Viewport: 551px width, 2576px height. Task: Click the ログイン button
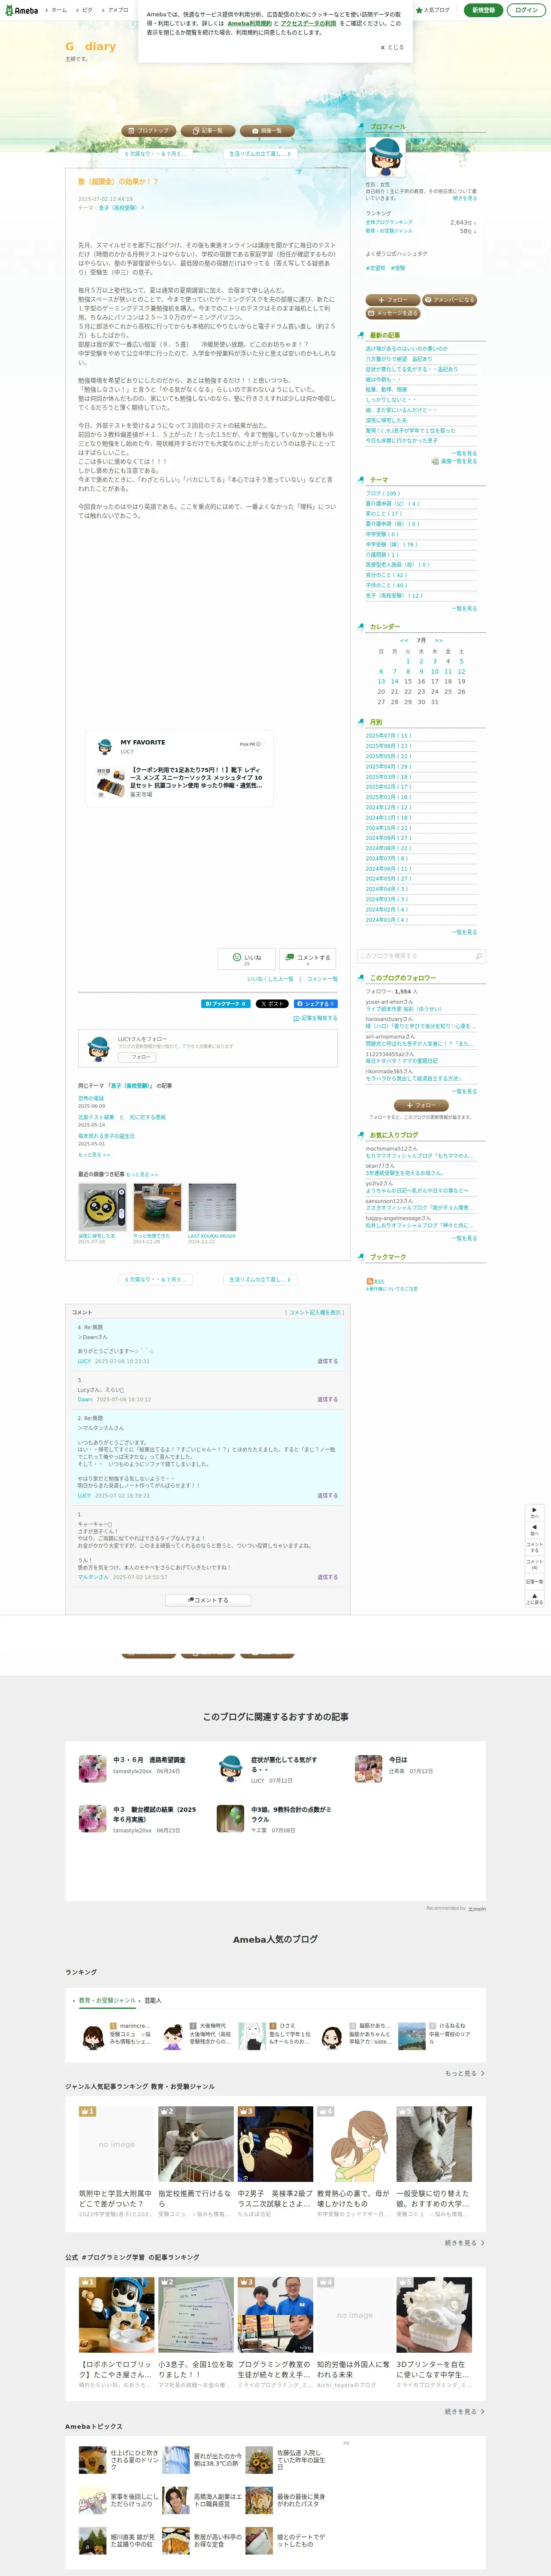526,10
